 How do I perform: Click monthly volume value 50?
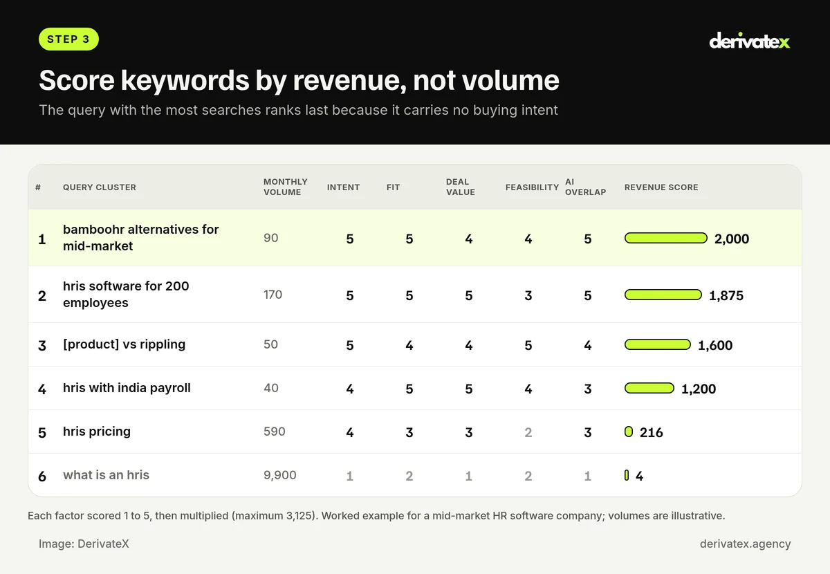(x=271, y=344)
